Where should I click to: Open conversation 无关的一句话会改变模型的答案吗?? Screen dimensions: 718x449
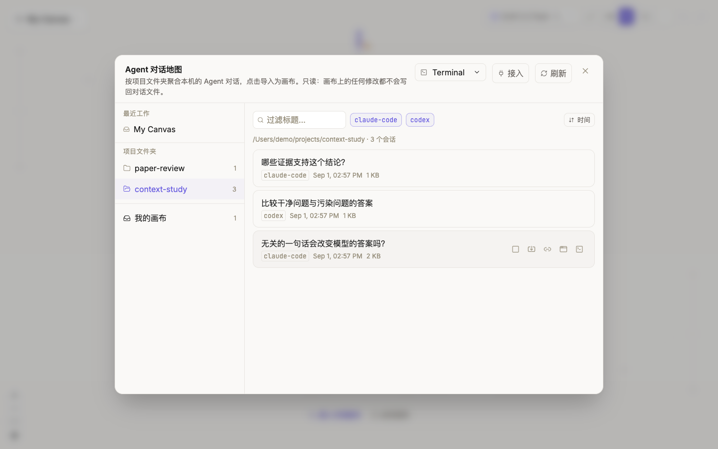click(x=424, y=249)
